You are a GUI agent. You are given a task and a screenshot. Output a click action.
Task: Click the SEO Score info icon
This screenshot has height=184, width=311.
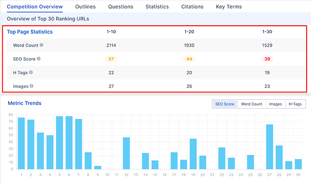(x=39, y=59)
